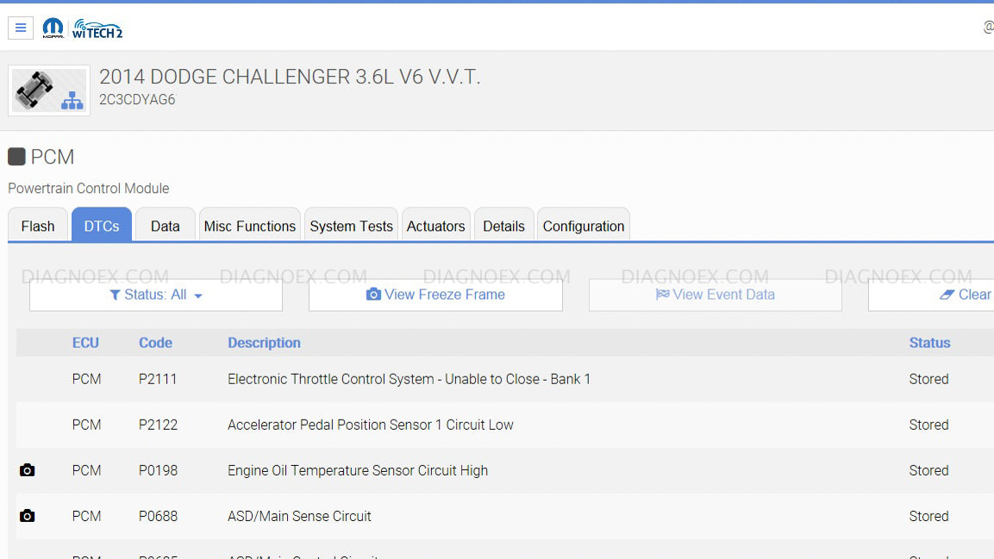Viewport: 994px width, 559px height.
Task: Sort by the Status column header
Action: pyautogui.click(x=929, y=343)
